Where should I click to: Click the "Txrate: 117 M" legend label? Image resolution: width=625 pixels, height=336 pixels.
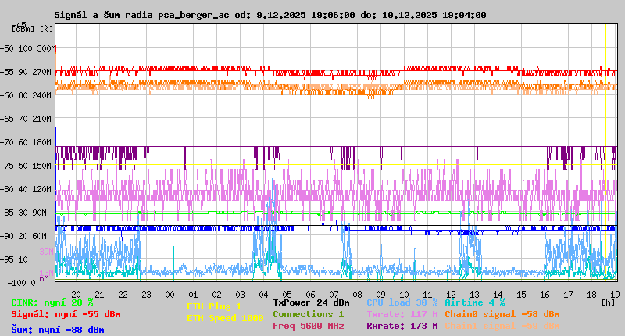coord(402,314)
